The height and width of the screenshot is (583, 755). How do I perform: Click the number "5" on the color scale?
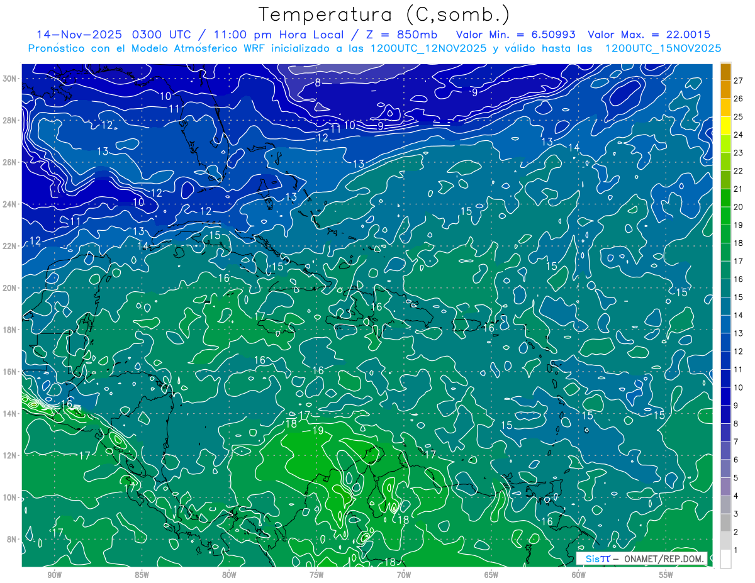coord(735,478)
